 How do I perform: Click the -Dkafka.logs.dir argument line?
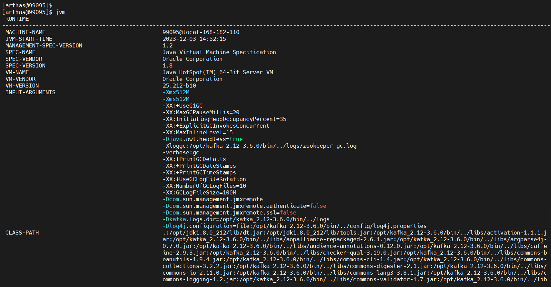(246, 220)
